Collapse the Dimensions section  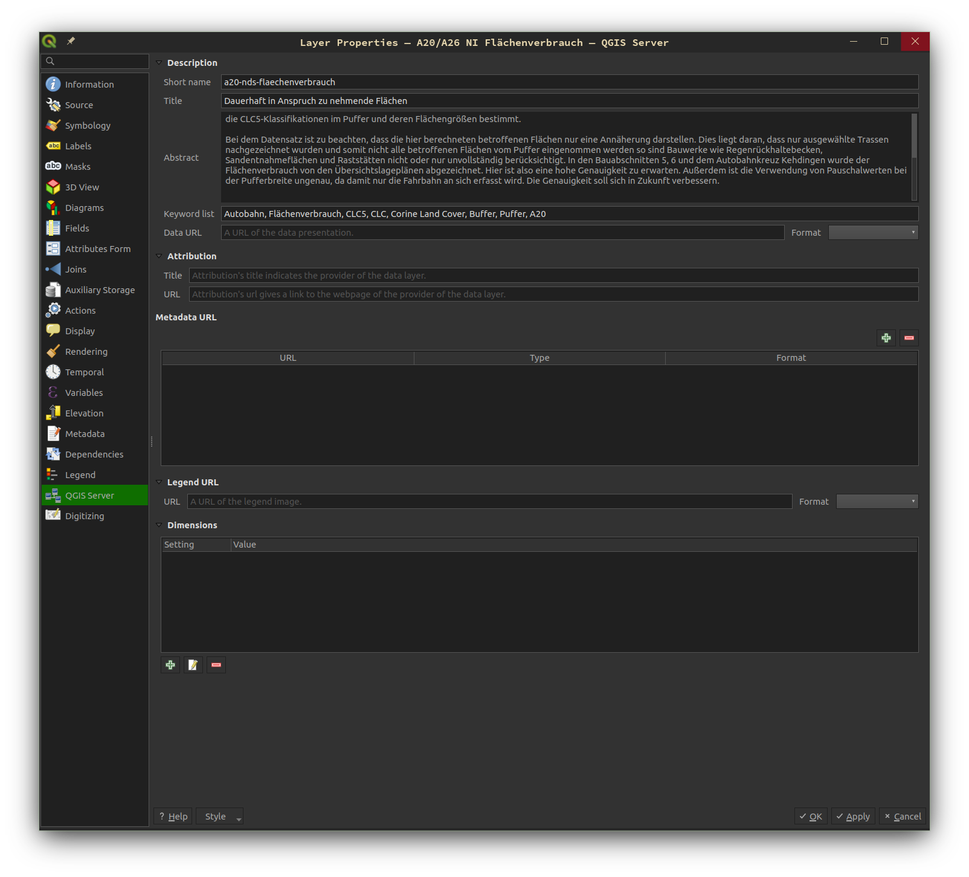pyautogui.click(x=159, y=525)
